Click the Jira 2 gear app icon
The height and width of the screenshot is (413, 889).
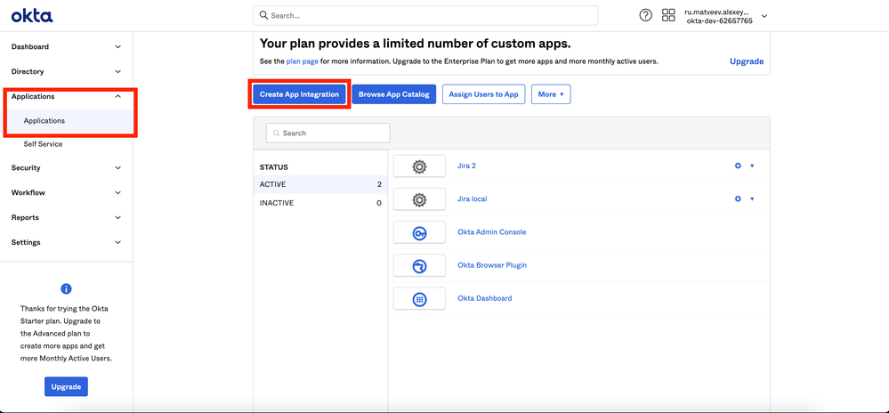coord(419,166)
